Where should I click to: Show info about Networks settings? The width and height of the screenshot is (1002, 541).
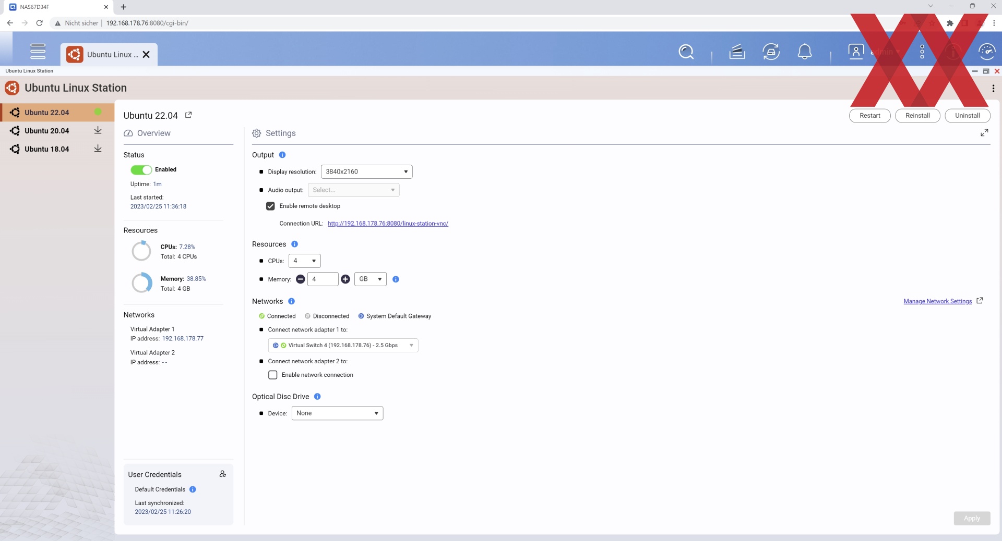point(291,301)
